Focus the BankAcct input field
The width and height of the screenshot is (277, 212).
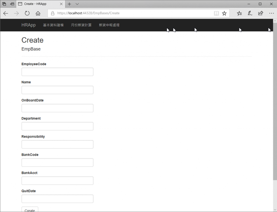click(x=57, y=181)
